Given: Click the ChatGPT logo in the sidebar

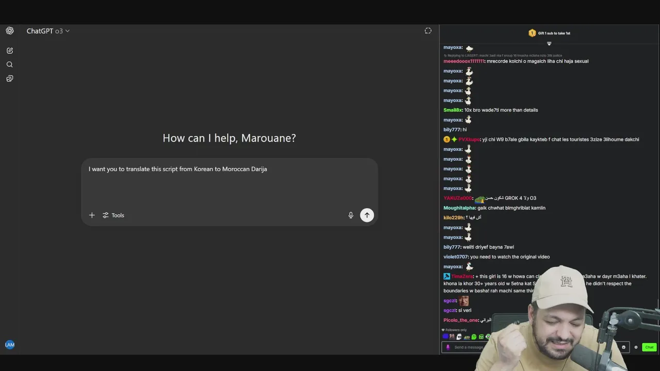Looking at the screenshot, I should tap(10, 31).
